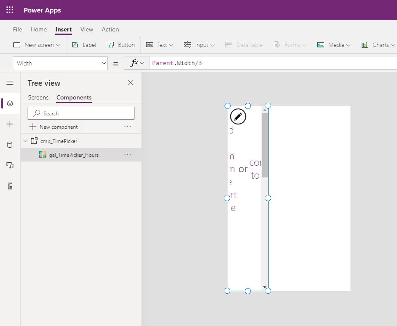
Task: Click the gallery edit pencil icon
Action: click(238, 117)
